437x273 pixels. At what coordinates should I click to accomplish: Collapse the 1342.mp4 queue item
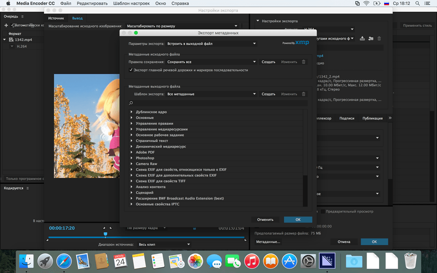point(4,40)
